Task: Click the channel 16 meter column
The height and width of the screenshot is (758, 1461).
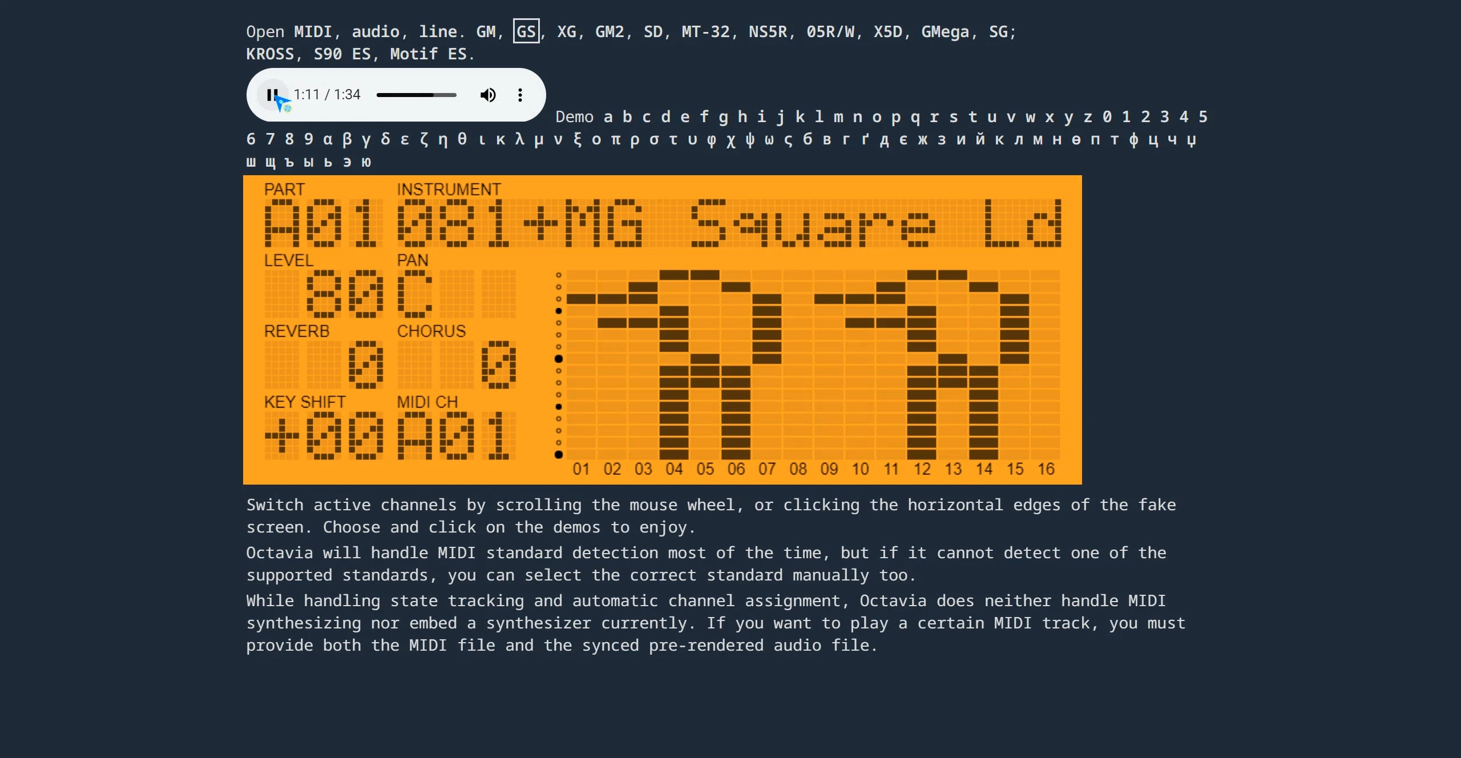Action: click(x=1046, y=365)
